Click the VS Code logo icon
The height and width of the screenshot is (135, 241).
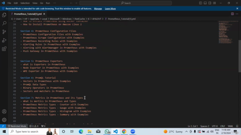click(3, 3)
